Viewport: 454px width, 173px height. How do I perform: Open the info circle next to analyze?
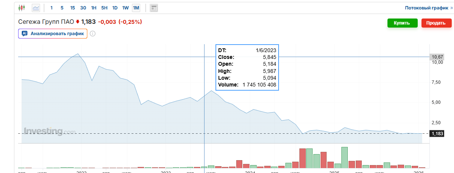93,34
